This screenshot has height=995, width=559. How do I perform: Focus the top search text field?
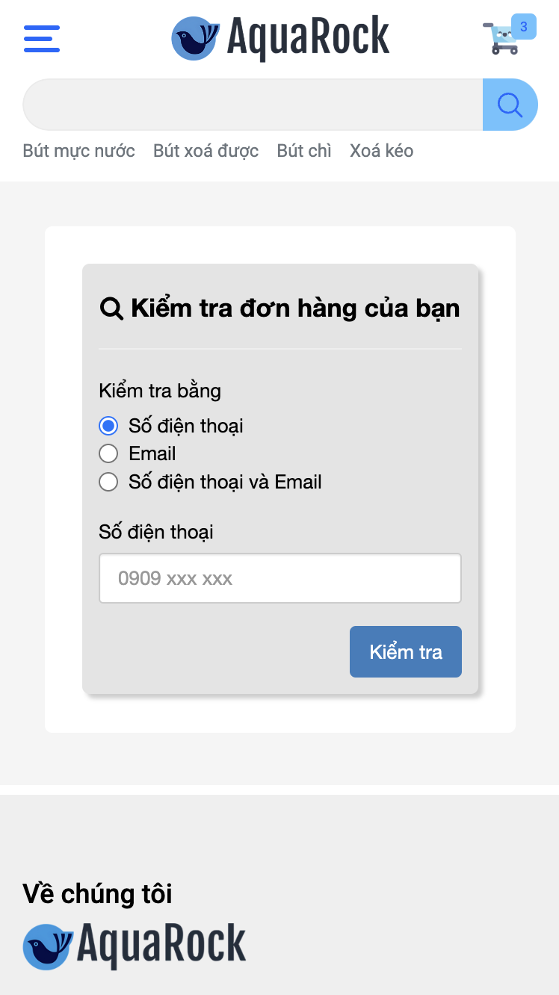click(253, 105)
